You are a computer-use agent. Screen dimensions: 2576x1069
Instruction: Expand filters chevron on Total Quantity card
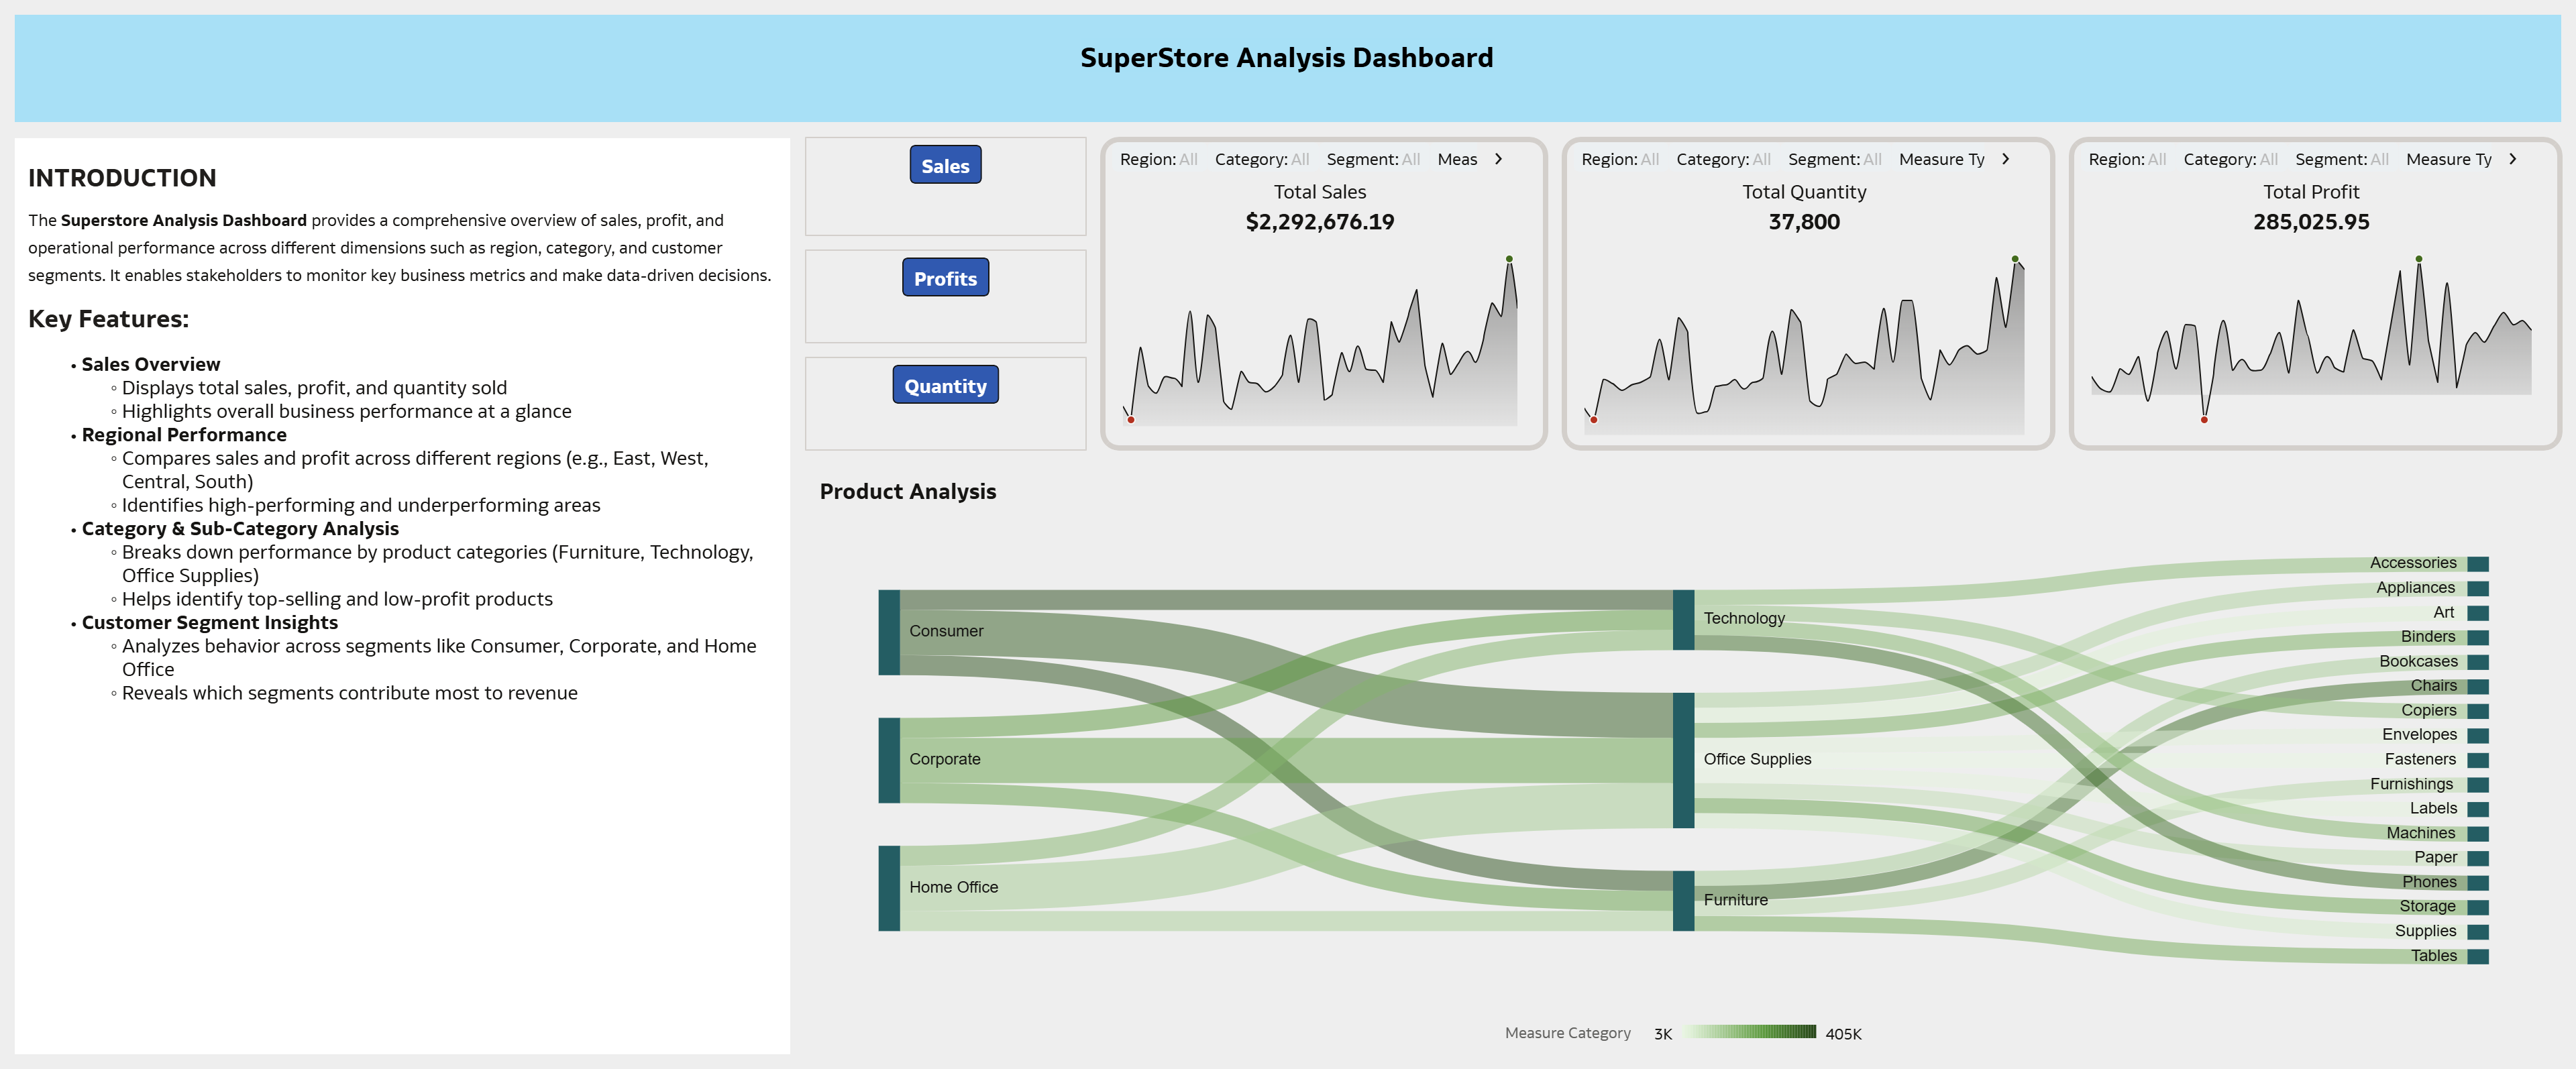(x=2005, y=159)
